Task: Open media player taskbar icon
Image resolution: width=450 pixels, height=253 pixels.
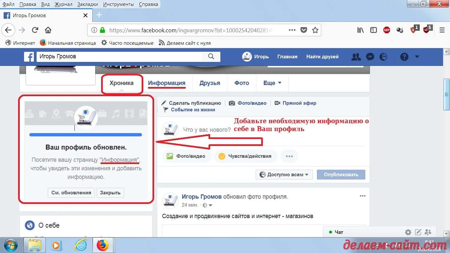Action: pos(57,245)
